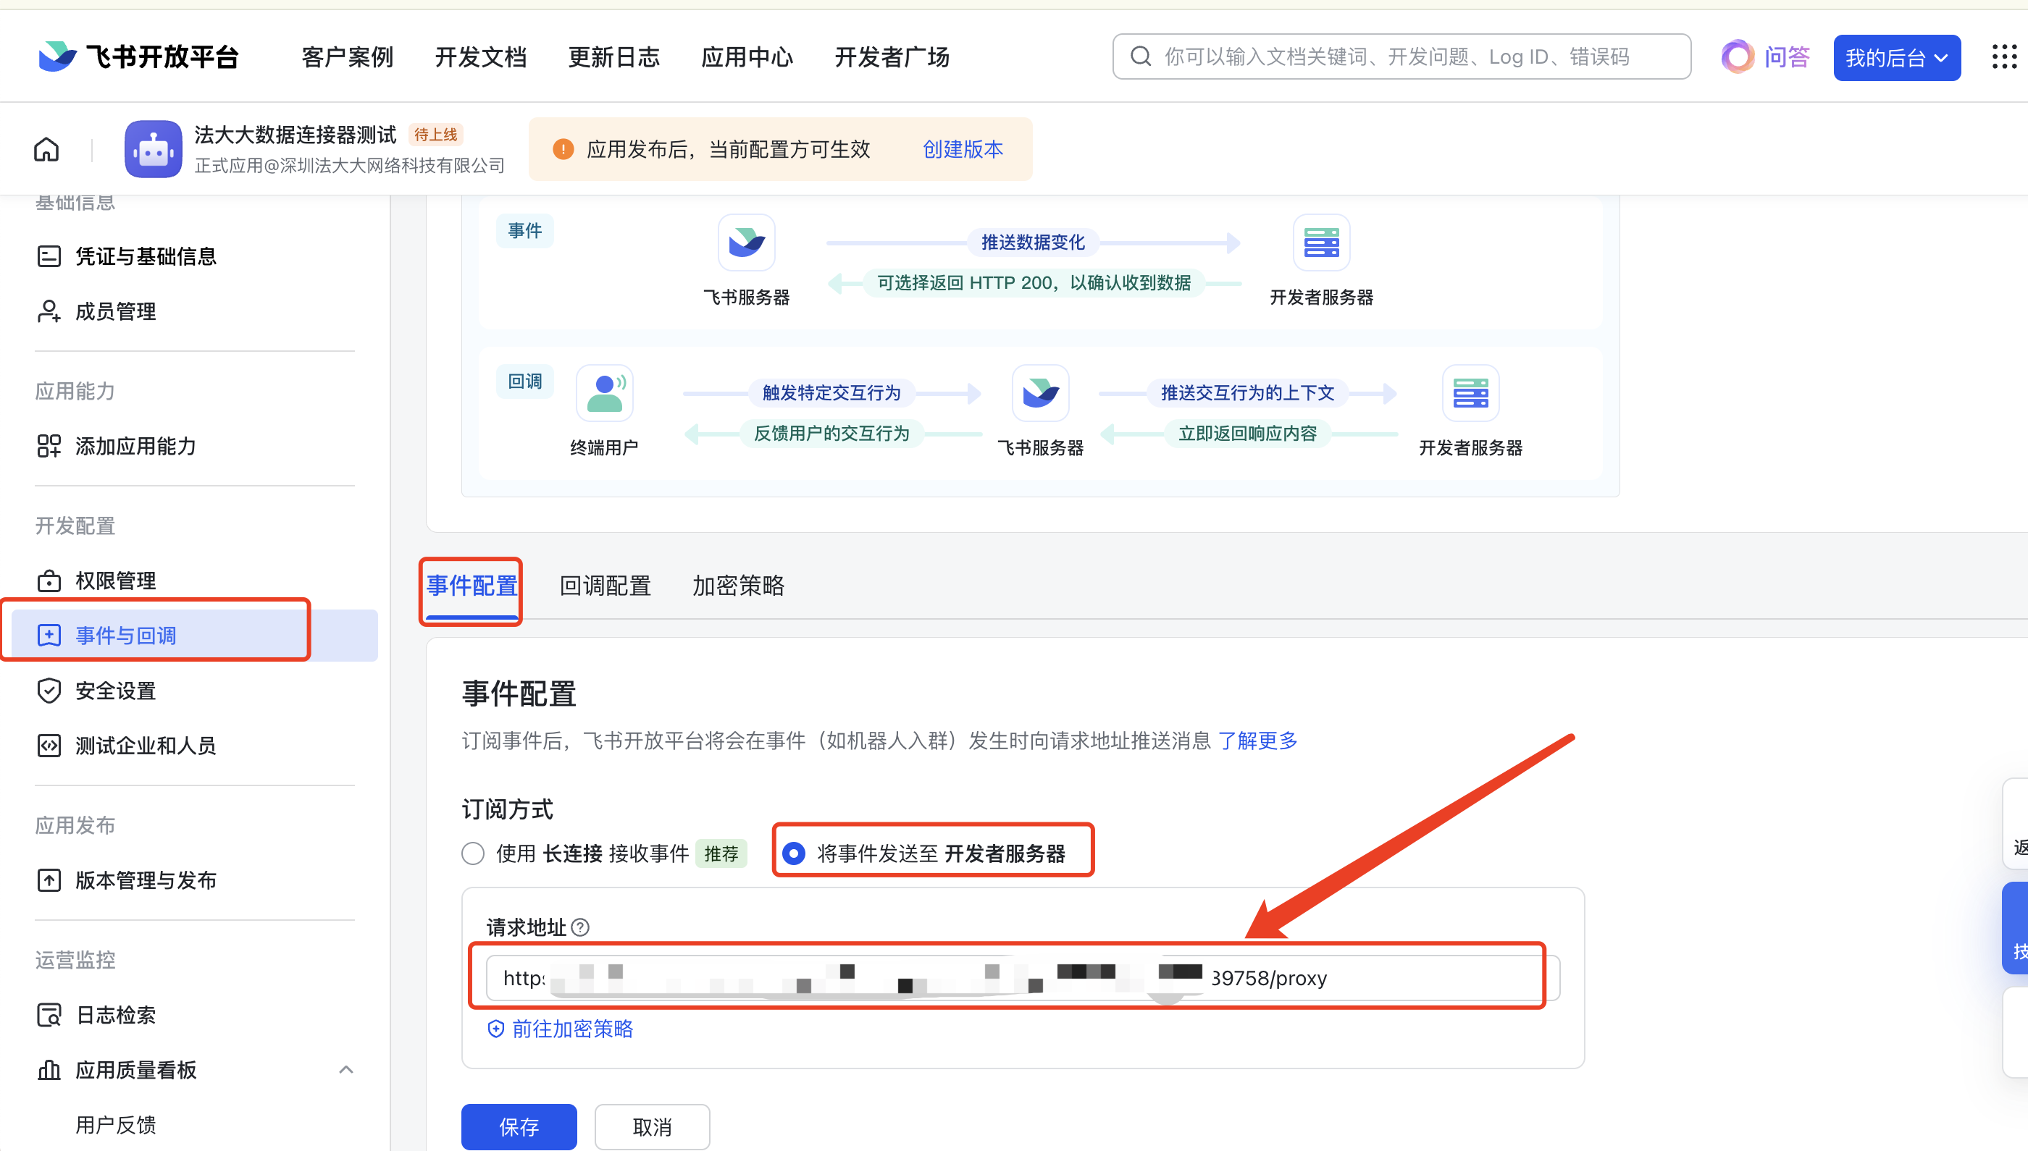Click the 前往加密策略 link
Viewport: 2028px width, 1151px height.
click(573, 1029)
